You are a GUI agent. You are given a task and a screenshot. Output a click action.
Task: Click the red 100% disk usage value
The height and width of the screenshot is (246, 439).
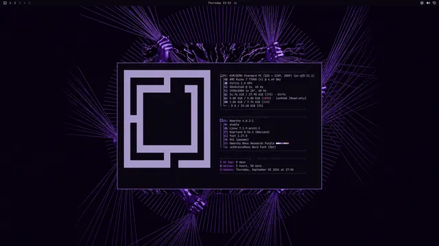(x=267, y=98)
